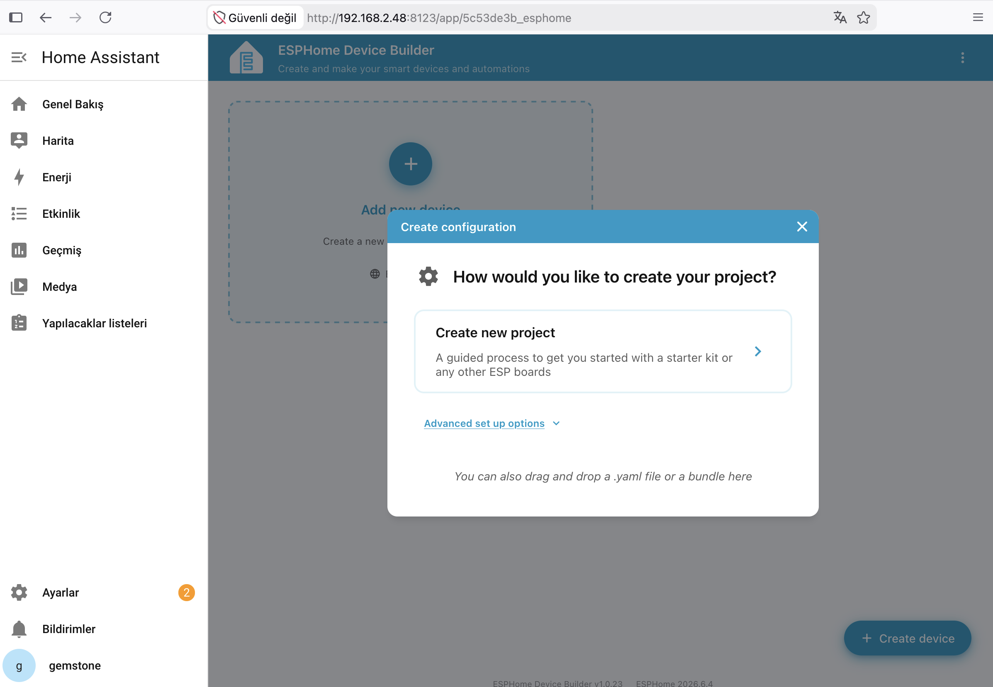The width and height of the screenshot is (993, 687).
Task: Click the gear icon in dialog heading
Action: click(x=429, y=276)
